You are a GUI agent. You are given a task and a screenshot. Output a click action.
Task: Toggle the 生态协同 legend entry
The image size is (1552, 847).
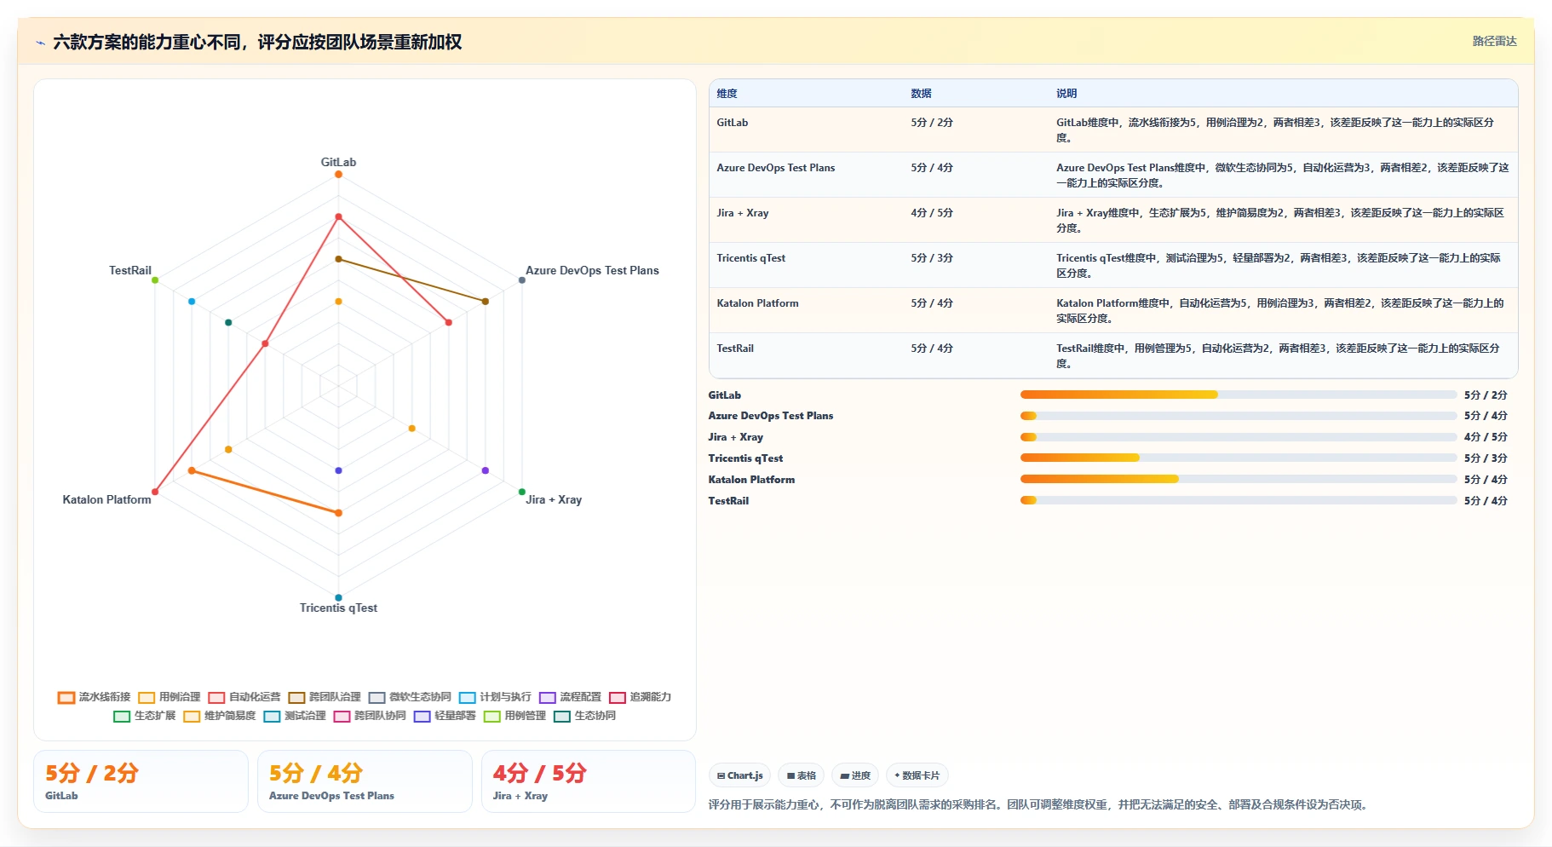click(x=584, y=716)
